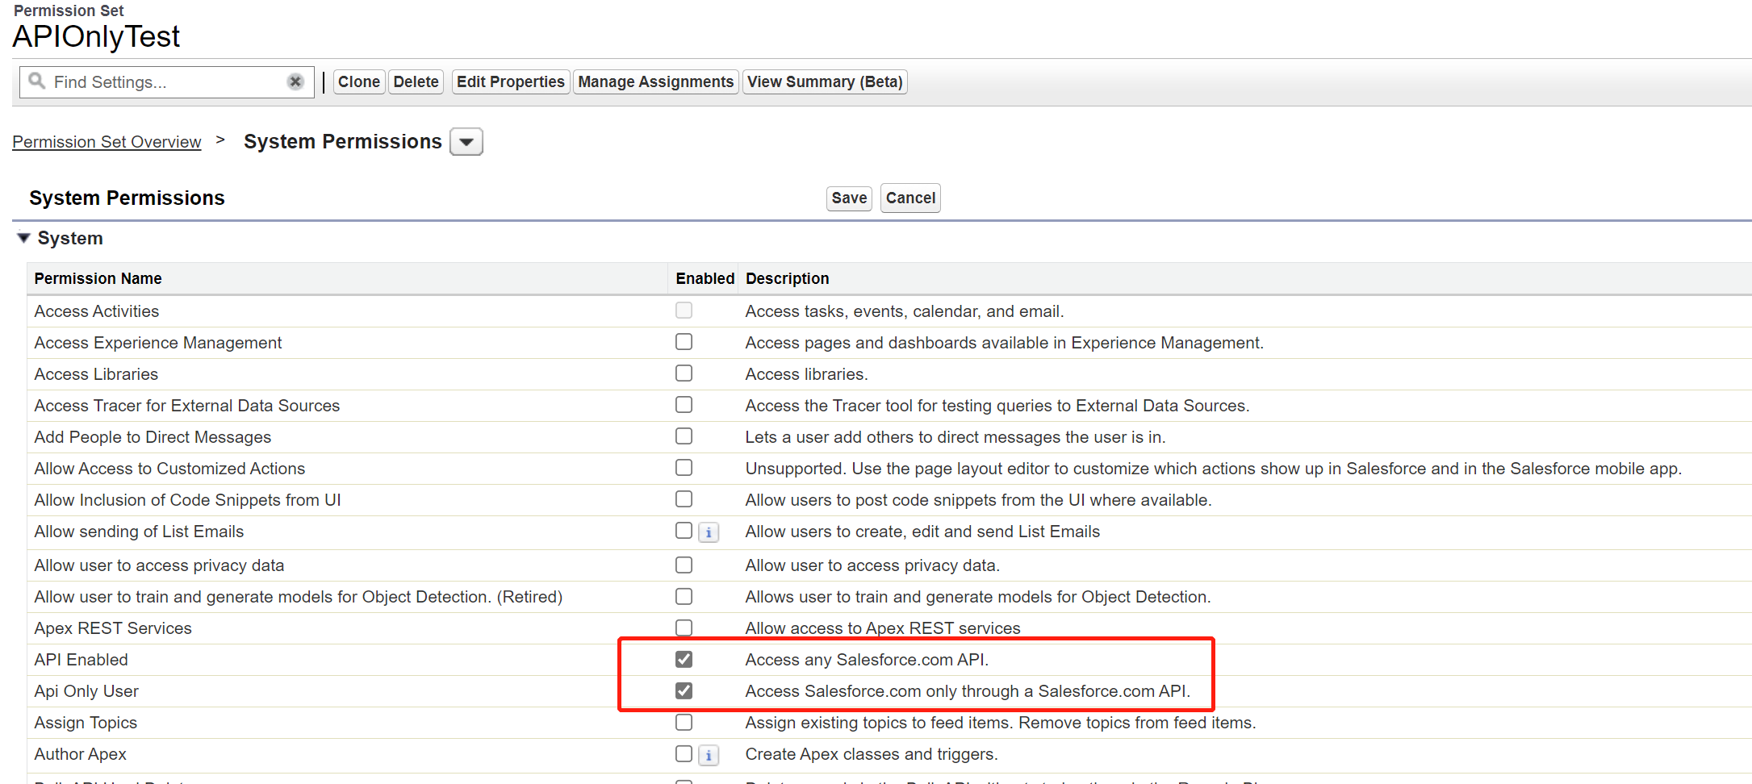The width and height of the screenshot is (1752, 784).
Task: Click the 'Access libraries.' description text
Action: (x=806, y=374)
